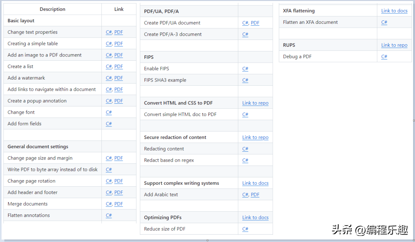Open PDF link for Create a popup annotation
The width and height of the screenshot is (415, 242).
(119, 101)
